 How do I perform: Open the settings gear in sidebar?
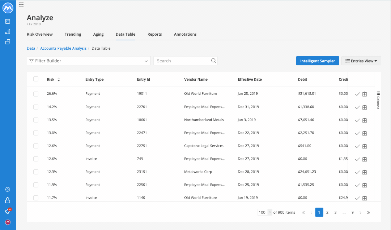pos(8,190)
